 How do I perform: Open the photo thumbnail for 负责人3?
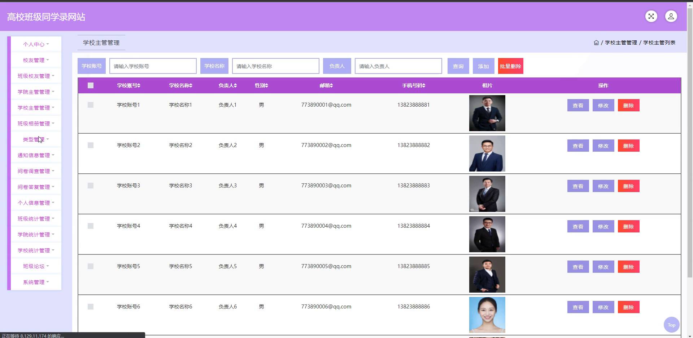click(487, 194)
